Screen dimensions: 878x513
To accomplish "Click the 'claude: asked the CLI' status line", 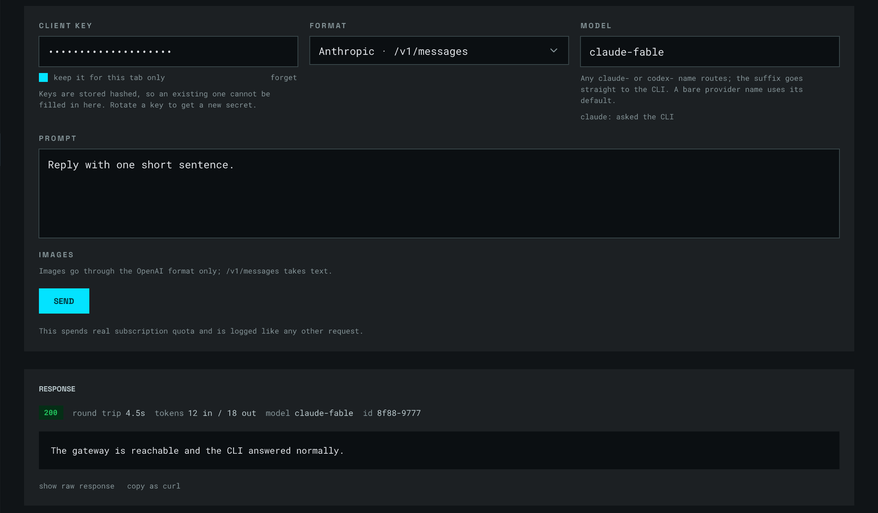I will point(627,117).
